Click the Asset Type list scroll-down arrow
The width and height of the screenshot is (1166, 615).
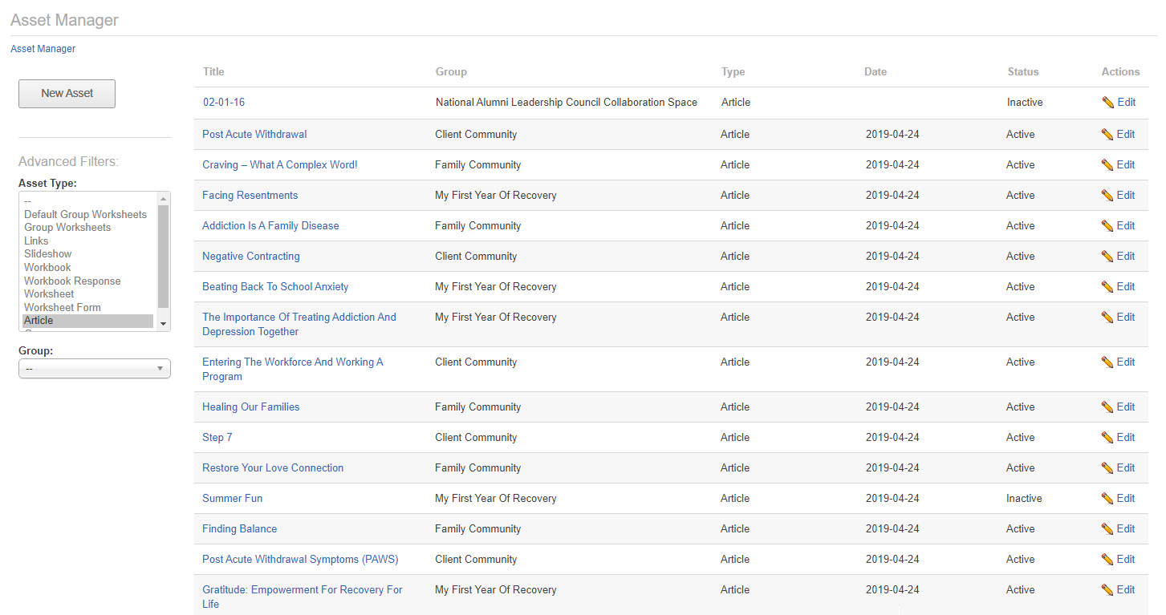click(164, 323)
